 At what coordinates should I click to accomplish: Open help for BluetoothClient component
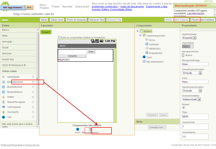(x=33, y=87)
